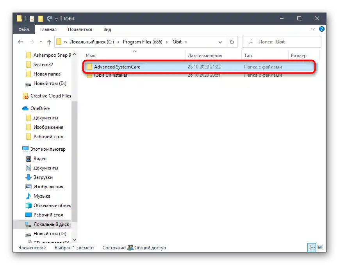Click the Поиск: IObit search field

point(282,42)
